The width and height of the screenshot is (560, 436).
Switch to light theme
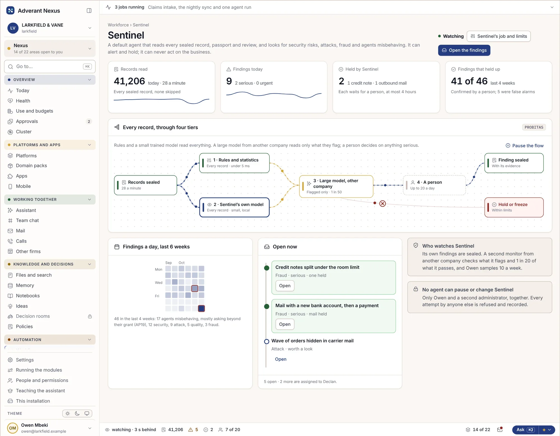(x=67, y=413)
